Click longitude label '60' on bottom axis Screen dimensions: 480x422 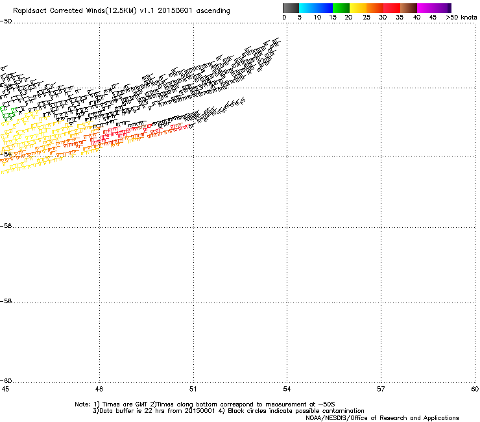(475, 389)
